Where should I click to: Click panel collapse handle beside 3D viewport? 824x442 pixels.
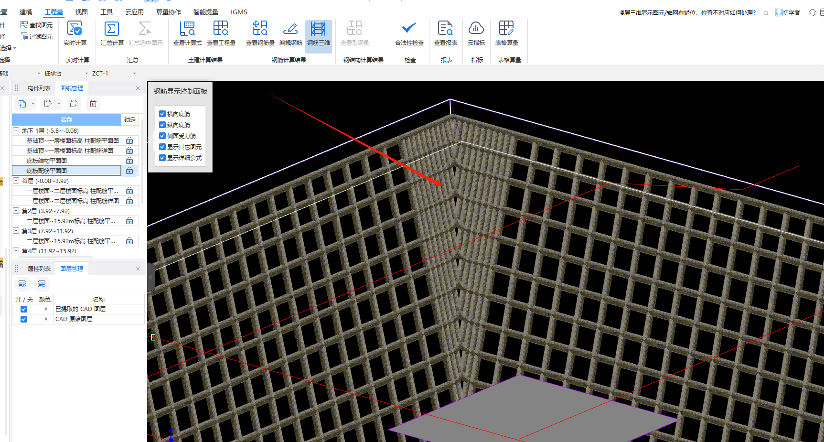click(151, 277)
